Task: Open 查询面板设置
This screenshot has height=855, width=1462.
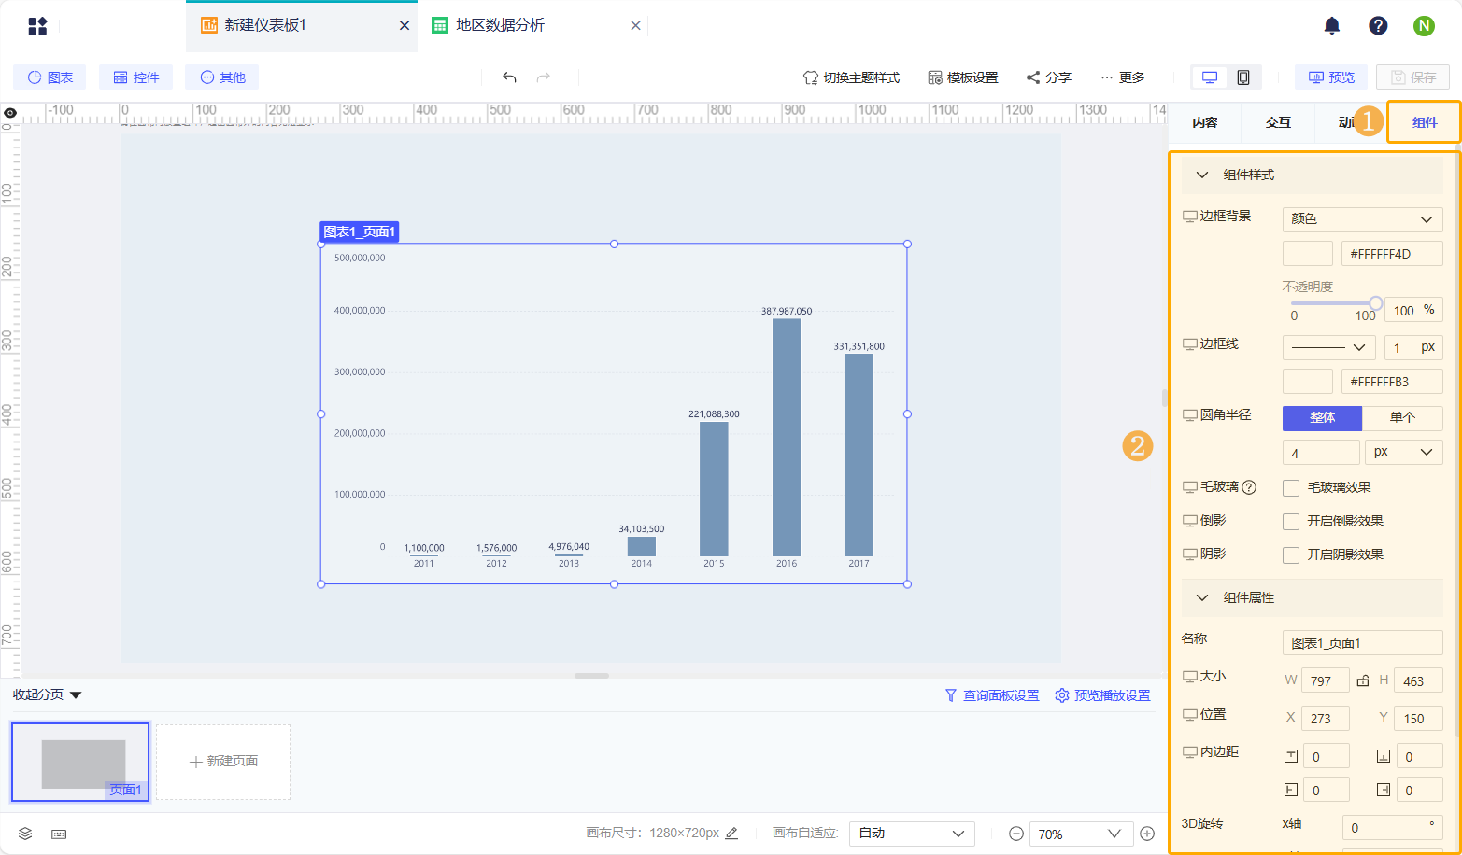Action: tap(992, 695)
